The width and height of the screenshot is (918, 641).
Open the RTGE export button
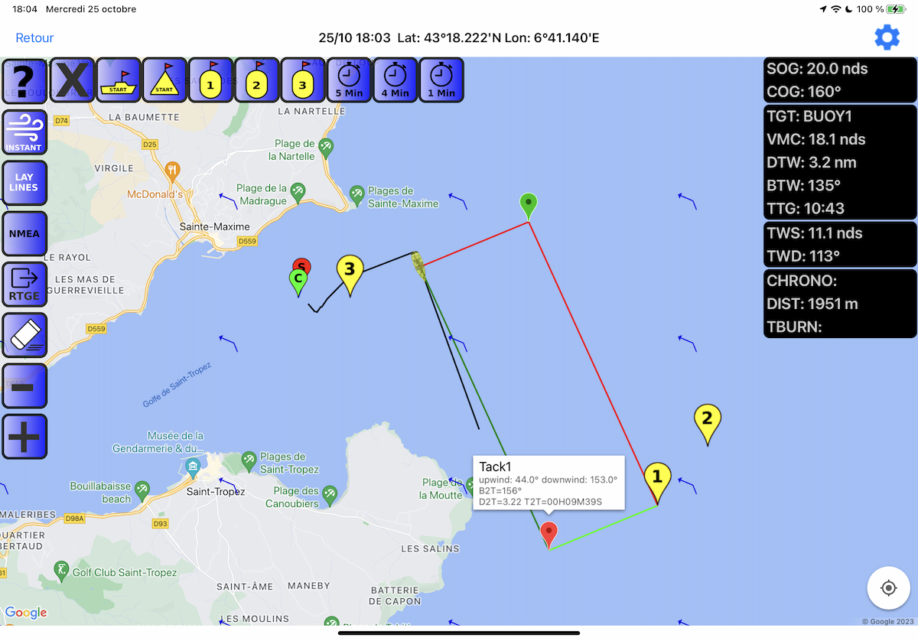pyautogui.click(x=25, y=284)
